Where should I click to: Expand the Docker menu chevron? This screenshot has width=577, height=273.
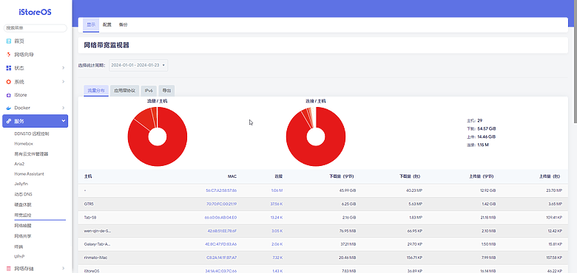[x=64, y=108]
